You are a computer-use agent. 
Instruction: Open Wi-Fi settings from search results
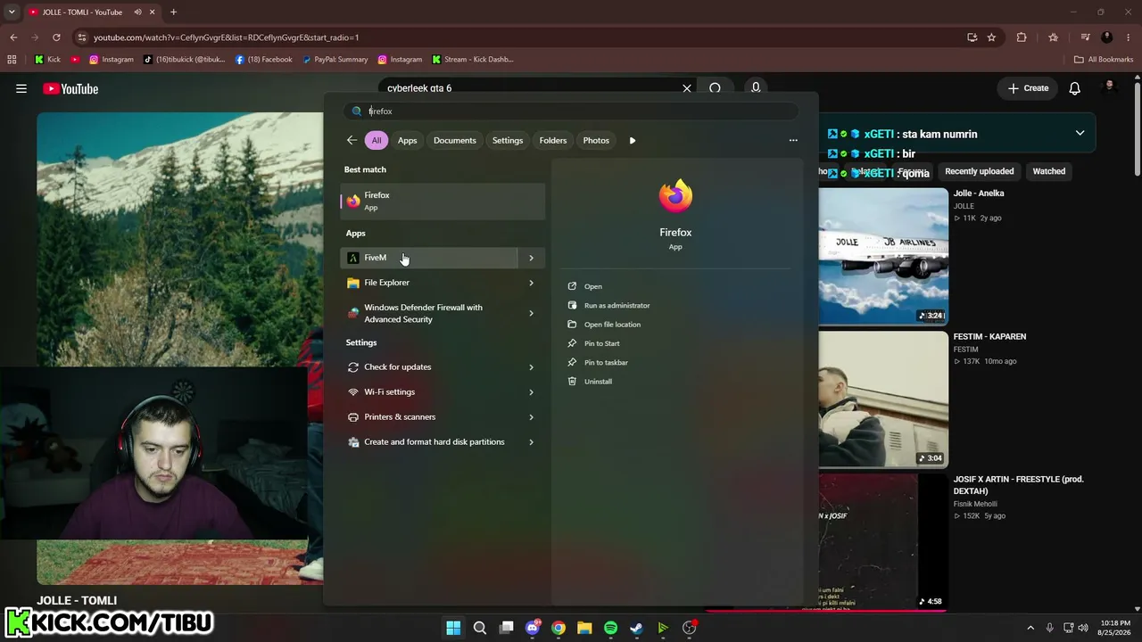429,392
